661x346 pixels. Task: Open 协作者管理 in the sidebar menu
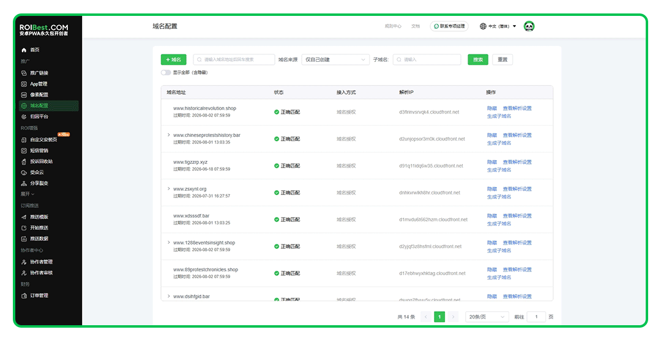(42, 262)
